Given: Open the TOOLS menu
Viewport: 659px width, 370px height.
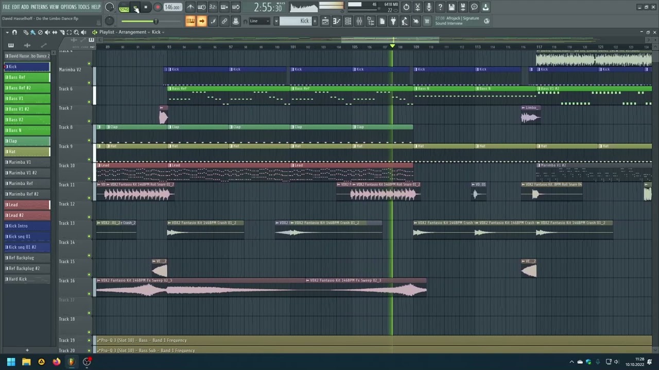Looking at the screenshot, I should point(83,7).
